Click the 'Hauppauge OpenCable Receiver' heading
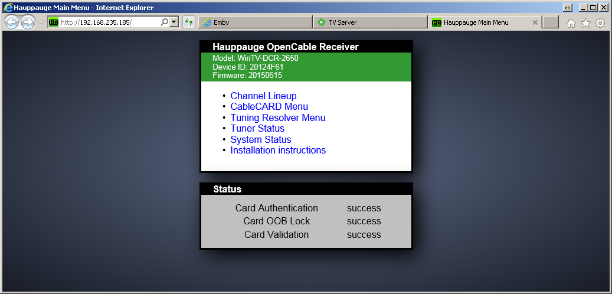Screen dimensions: 612x294 click(285, 47)
